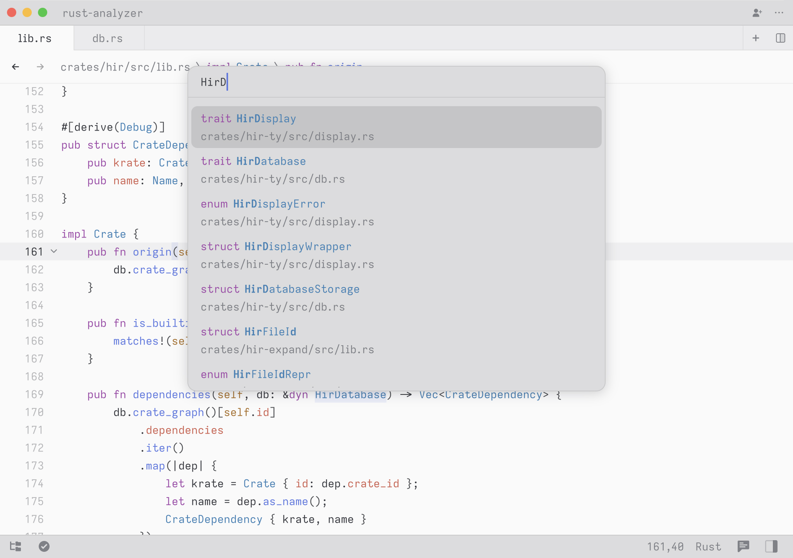Click the collaborators add-person icon

pyautogui.click(x=757, y=13)
